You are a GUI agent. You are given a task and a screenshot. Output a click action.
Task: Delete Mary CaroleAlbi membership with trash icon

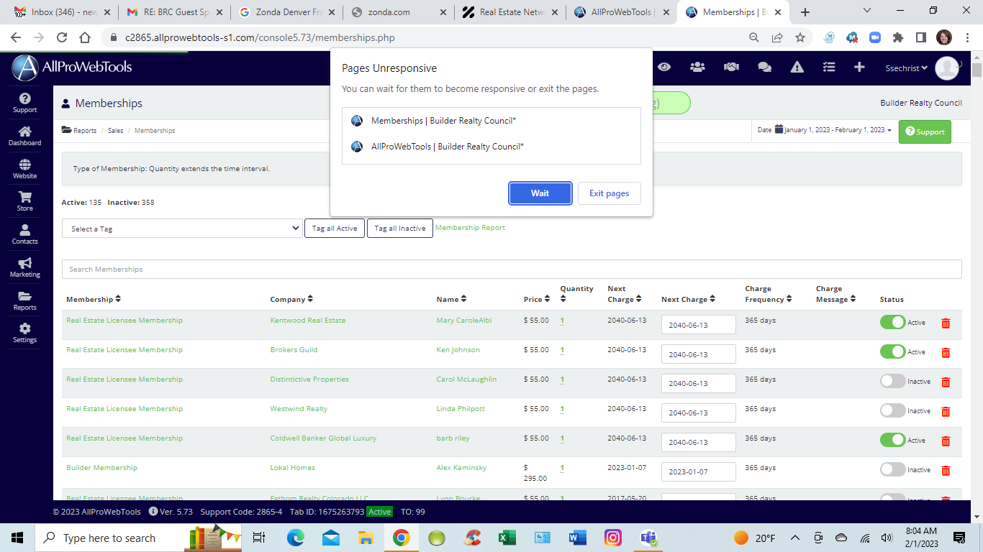coord(946,323)
